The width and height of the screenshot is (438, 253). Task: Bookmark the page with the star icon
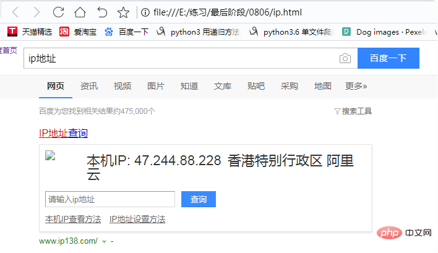click(x=123, y=12)
